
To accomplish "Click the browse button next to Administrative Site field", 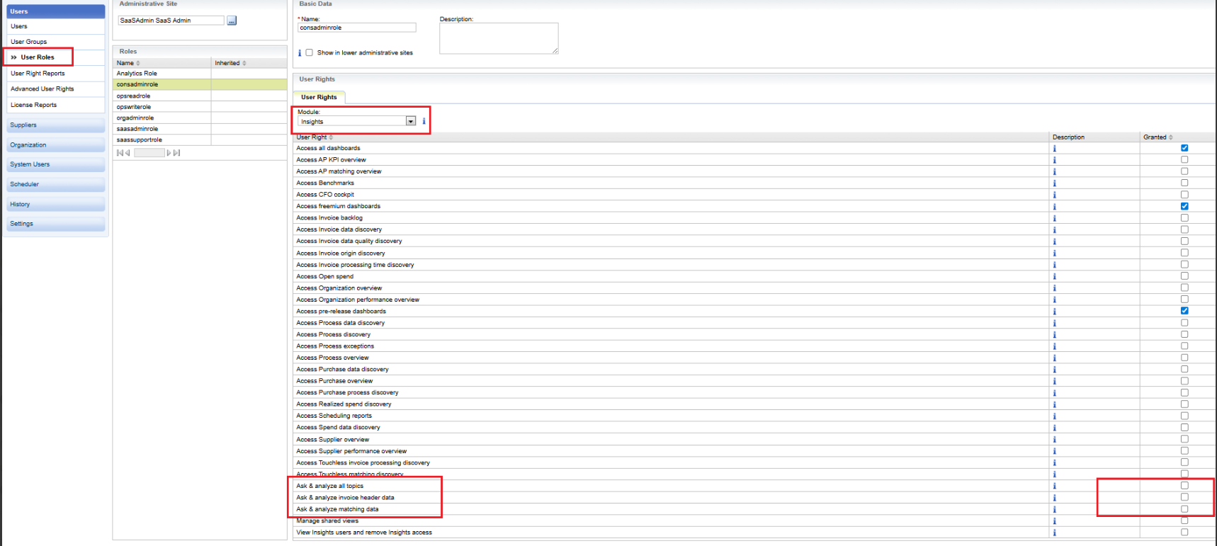I will click(232, 21).
